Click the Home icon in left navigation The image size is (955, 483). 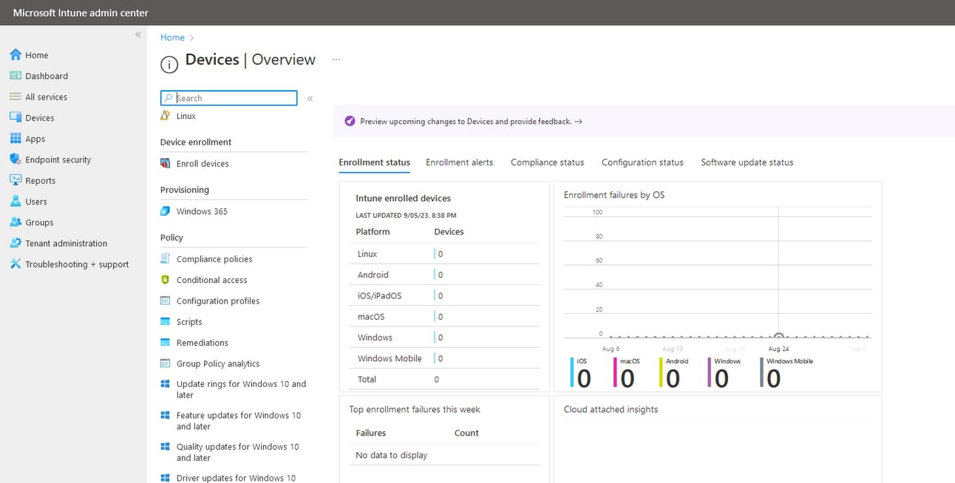pos(16,55)
